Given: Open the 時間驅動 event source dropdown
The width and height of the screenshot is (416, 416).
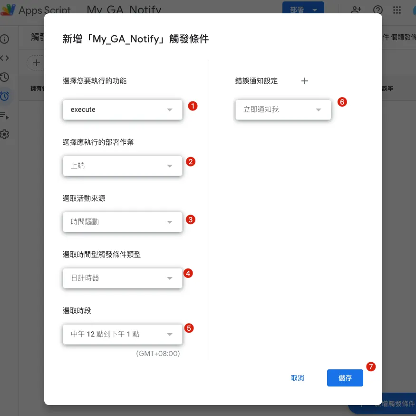Looking at the screenshot, I should click(122, 222).
